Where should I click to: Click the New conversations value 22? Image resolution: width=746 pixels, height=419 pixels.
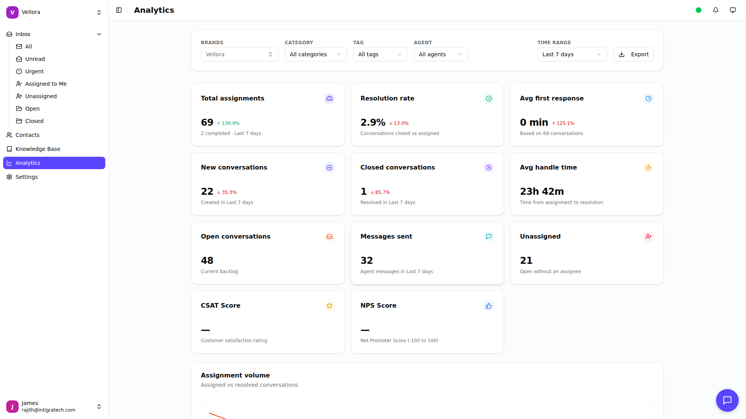tap(207, 192)
